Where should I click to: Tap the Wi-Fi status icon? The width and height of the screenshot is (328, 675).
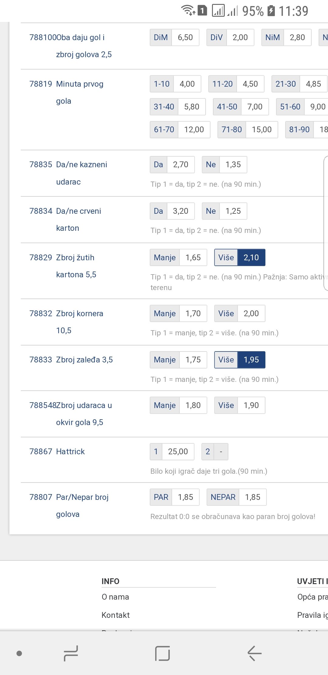pos(188,10)
